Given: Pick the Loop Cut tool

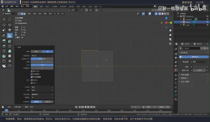Looking at the screenshot, I should click(x=10, y=46).
